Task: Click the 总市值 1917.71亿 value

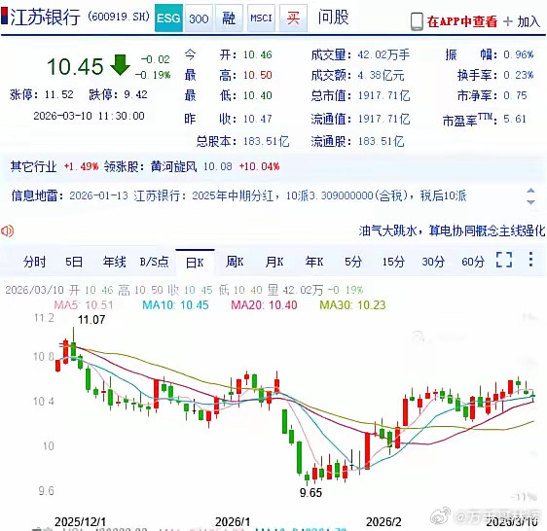Action: point(383,95)
